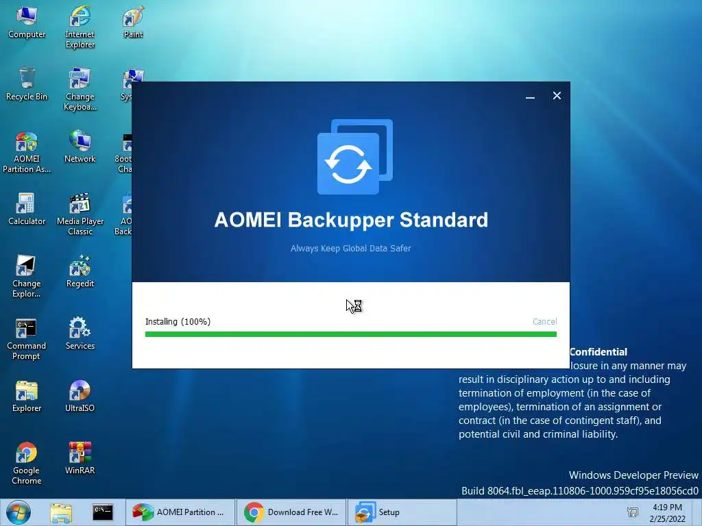702x526 pixels.
Task: Click the green installation progress bar
Action: click(351, 334)
